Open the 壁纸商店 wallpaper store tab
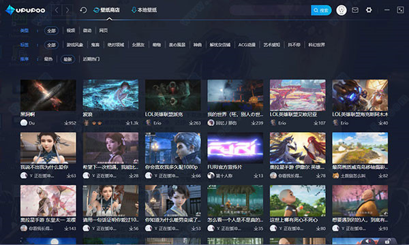The height and width of the screenshot is (245, 409). click(x=106, y=10)
